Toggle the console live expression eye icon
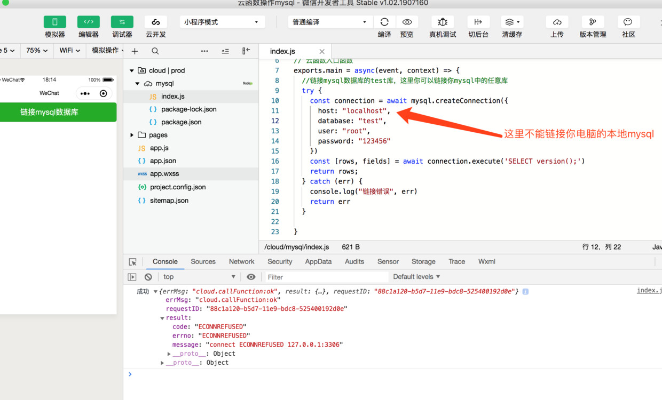 251,277
